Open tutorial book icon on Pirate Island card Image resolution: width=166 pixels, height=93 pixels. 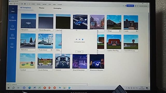pyautogui.click(x=51, y=50)
